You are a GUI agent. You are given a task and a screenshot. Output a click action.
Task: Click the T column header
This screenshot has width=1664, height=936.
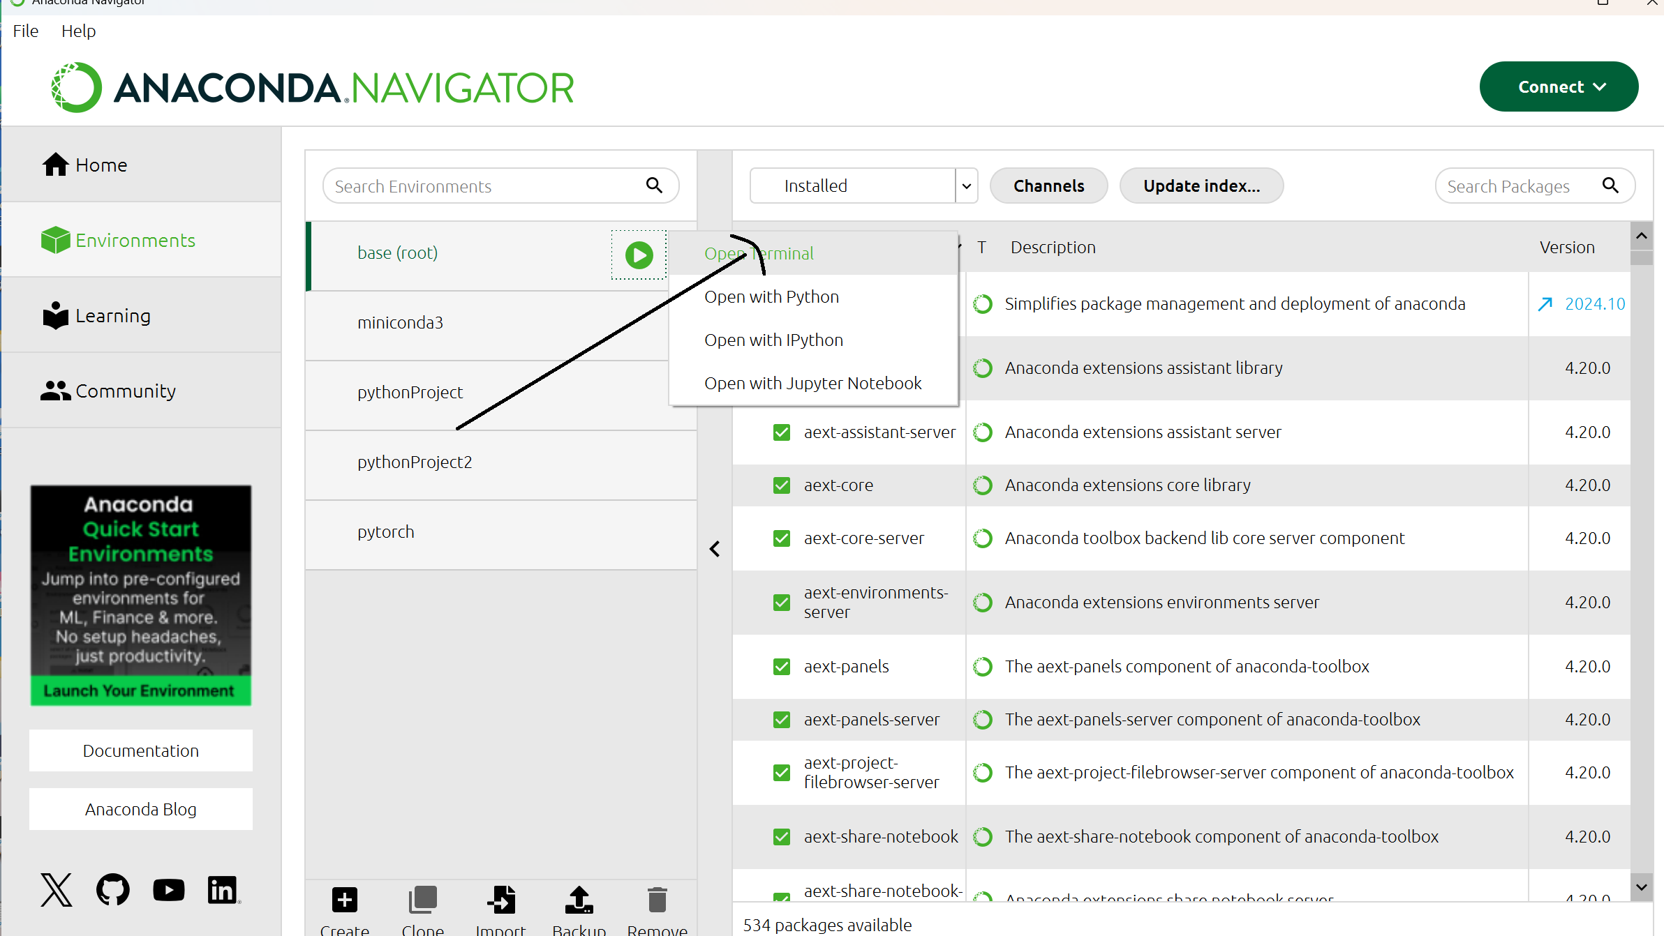tap(981, 248)
